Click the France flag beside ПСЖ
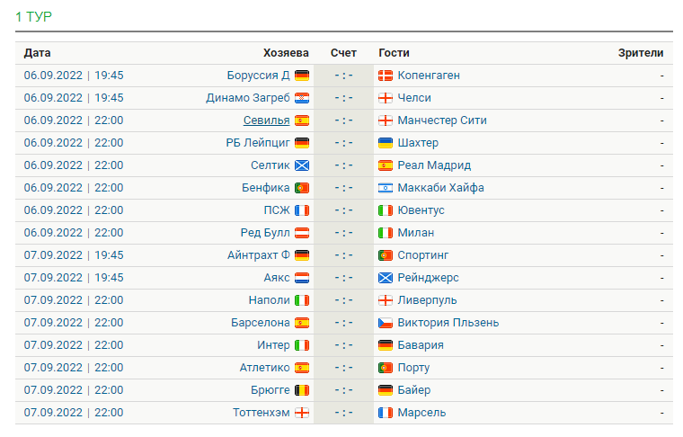 coord(302,210)
